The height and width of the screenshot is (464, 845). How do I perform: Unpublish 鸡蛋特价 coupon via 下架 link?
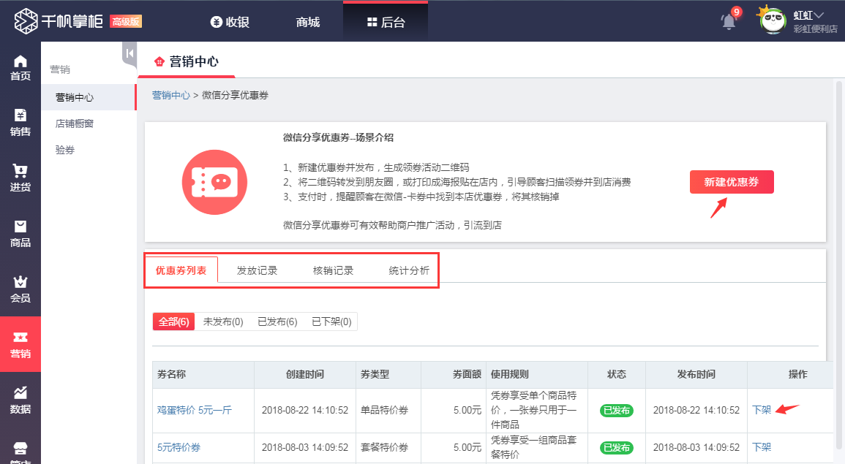pyautogui.click(x=761, y=411)
